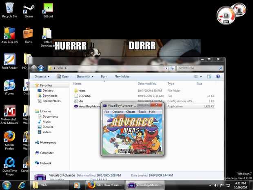The image size is (253, 190).
Task: Show hidden tray icons arrow
Action: click(x=210, y=186)
